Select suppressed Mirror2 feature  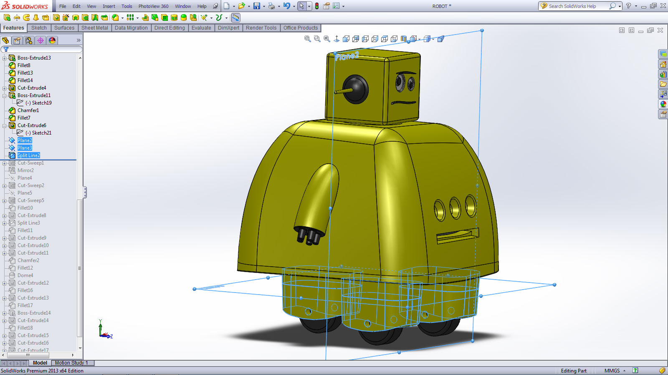pos(25,170)
